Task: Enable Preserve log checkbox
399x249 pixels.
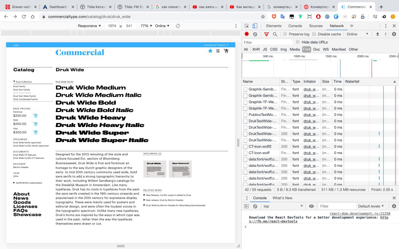Action: click(285, 34)
